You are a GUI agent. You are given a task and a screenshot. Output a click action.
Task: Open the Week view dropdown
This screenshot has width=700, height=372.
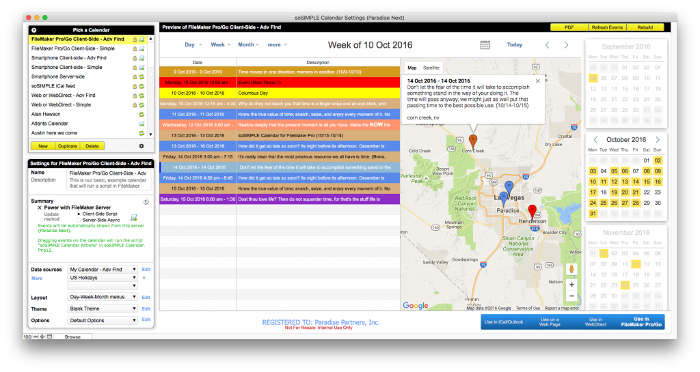pos(221,44)
